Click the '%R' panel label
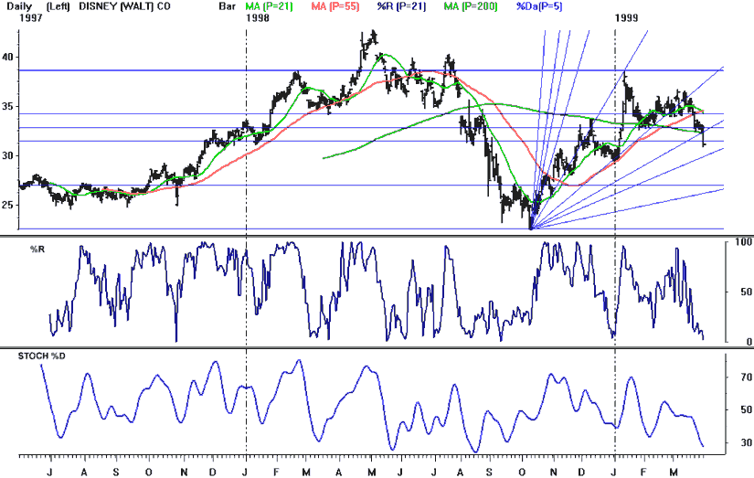Screen dimensions: 754x478 [37, 250]
